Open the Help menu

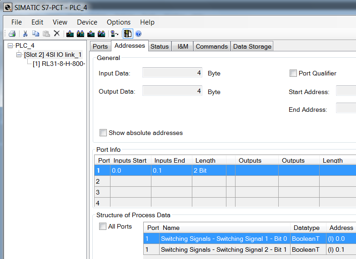click(147, 22)
